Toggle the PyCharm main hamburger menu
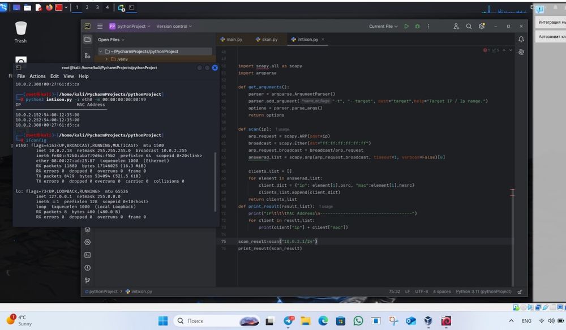566x330 pixels. click(x=100, y=26)
